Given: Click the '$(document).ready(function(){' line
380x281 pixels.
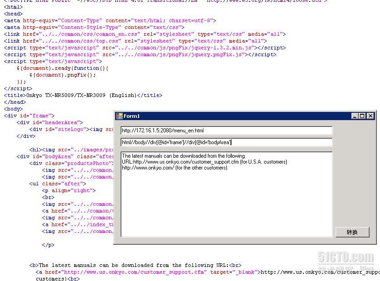Looking at the screenshot, I should (63, 68).
